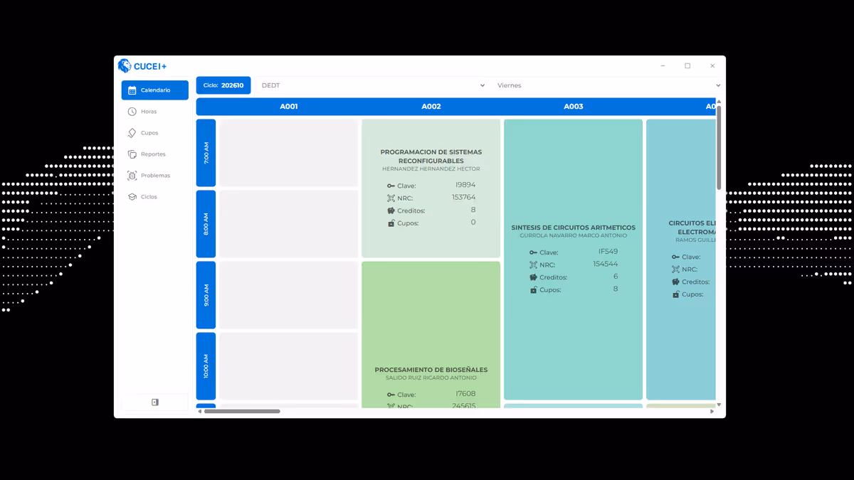Click Cupos lock icon in Programacion card
Image resolution: width=854 pixels, height=480 pixels.
(391, 223)
